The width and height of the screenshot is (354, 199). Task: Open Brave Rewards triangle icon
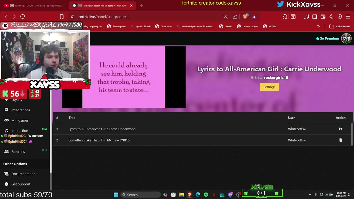click(x=254, y=17)
